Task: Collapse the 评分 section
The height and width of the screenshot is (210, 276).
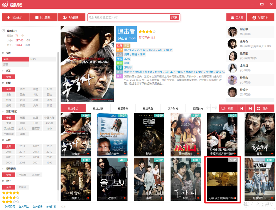Action: tap(3, 181)
